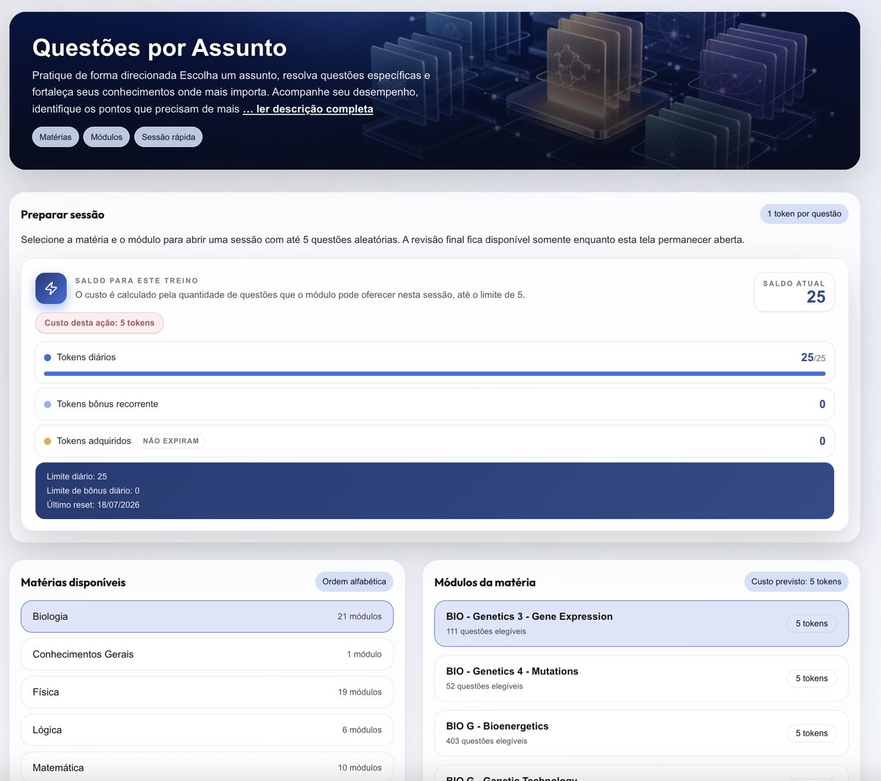Select the Física subject
881x781 pixels.
click(207, 692)
